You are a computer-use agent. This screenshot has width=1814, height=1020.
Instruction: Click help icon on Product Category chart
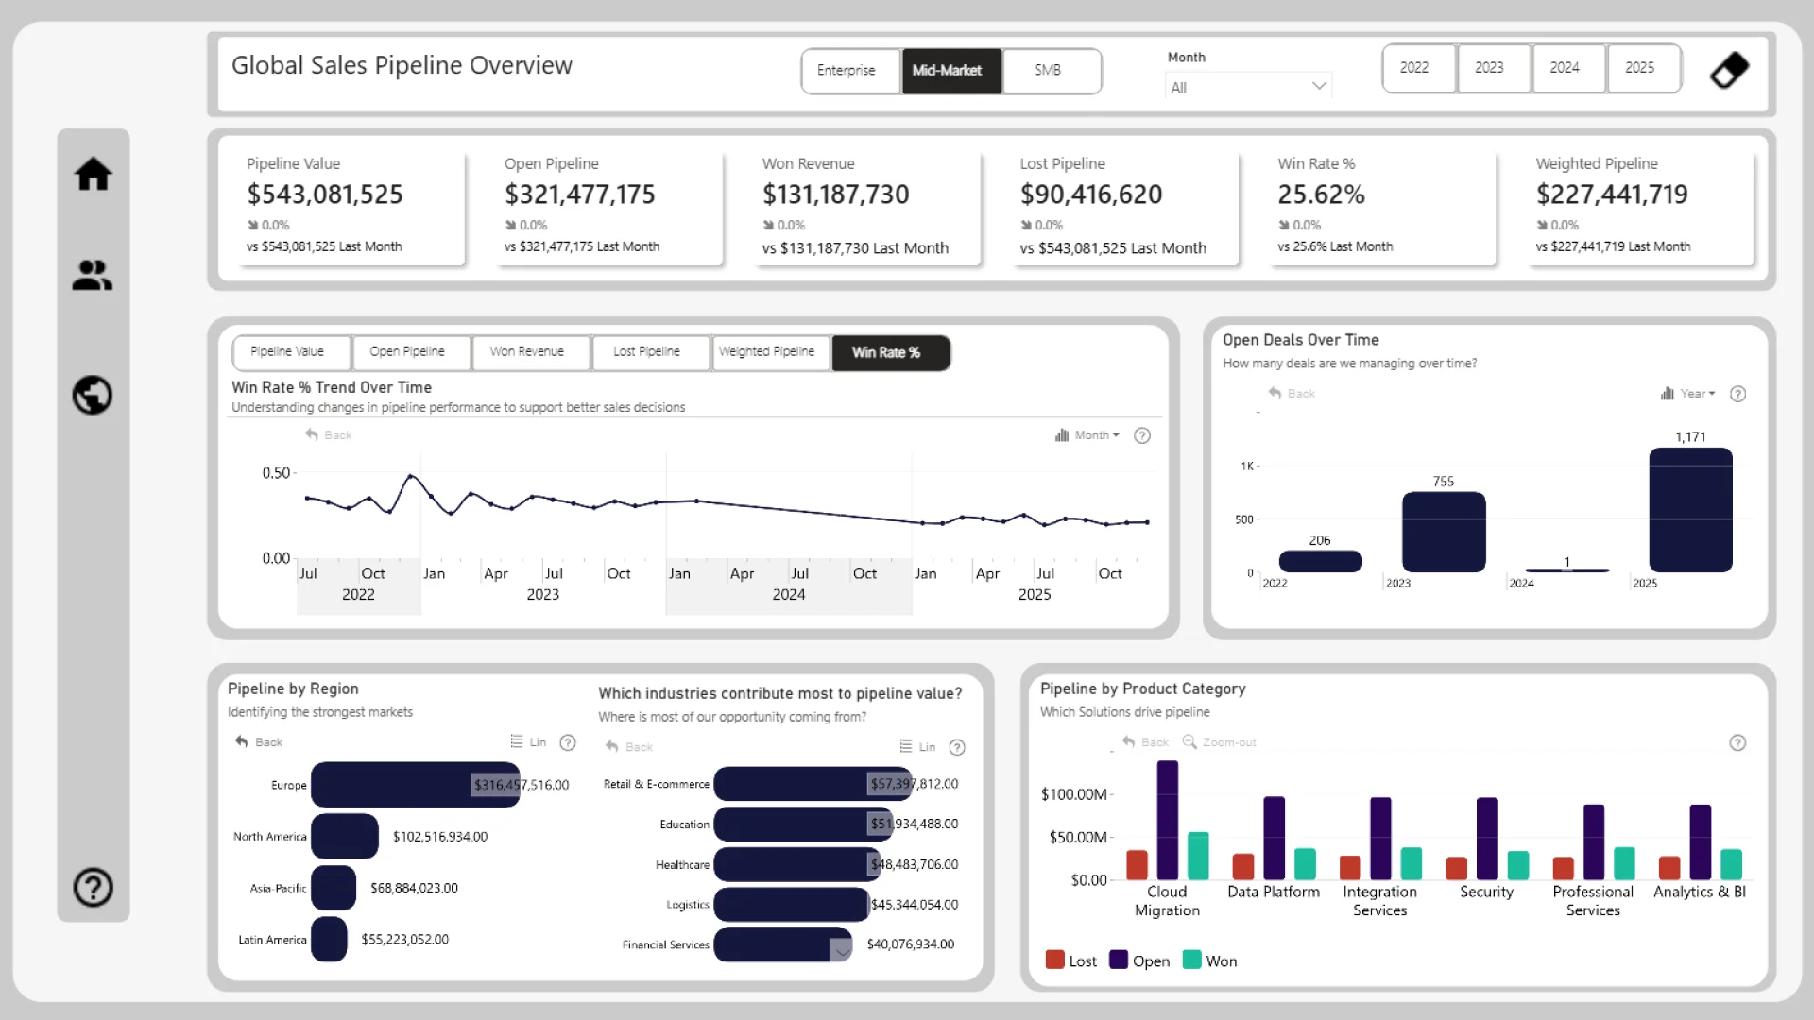(x=1737, y=742)
